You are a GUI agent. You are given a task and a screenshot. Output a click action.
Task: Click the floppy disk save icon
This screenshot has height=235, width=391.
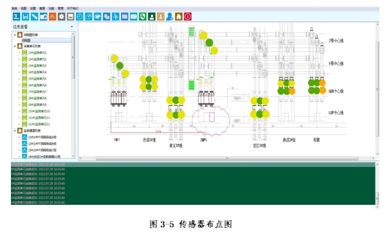pyautogui.click(x=26, y=17)
